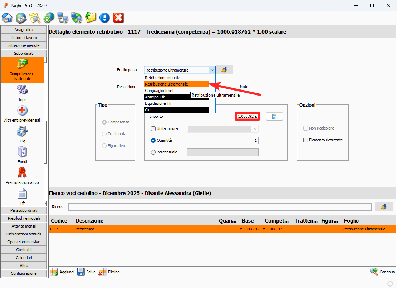
Task: Click the Ricerca search input field
Action: [220, 207]
